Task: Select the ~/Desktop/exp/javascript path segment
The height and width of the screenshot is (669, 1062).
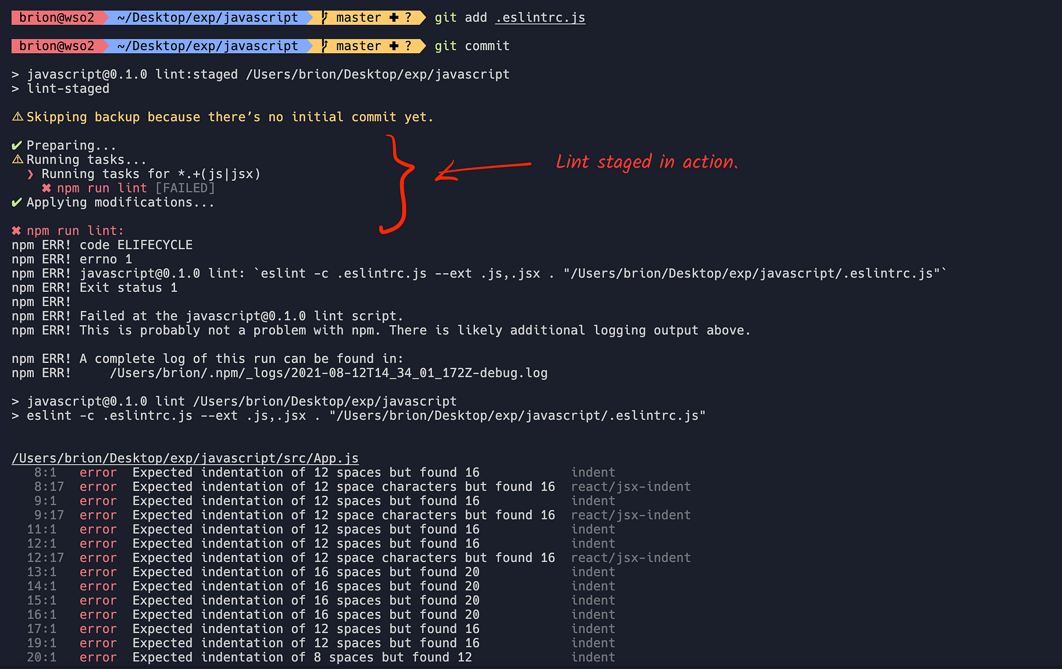Action: [208, 17]
